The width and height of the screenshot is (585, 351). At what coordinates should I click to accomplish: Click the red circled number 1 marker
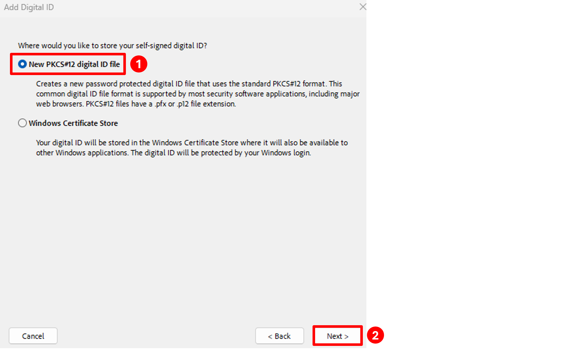pyautogui.click(x=139, y=64)
